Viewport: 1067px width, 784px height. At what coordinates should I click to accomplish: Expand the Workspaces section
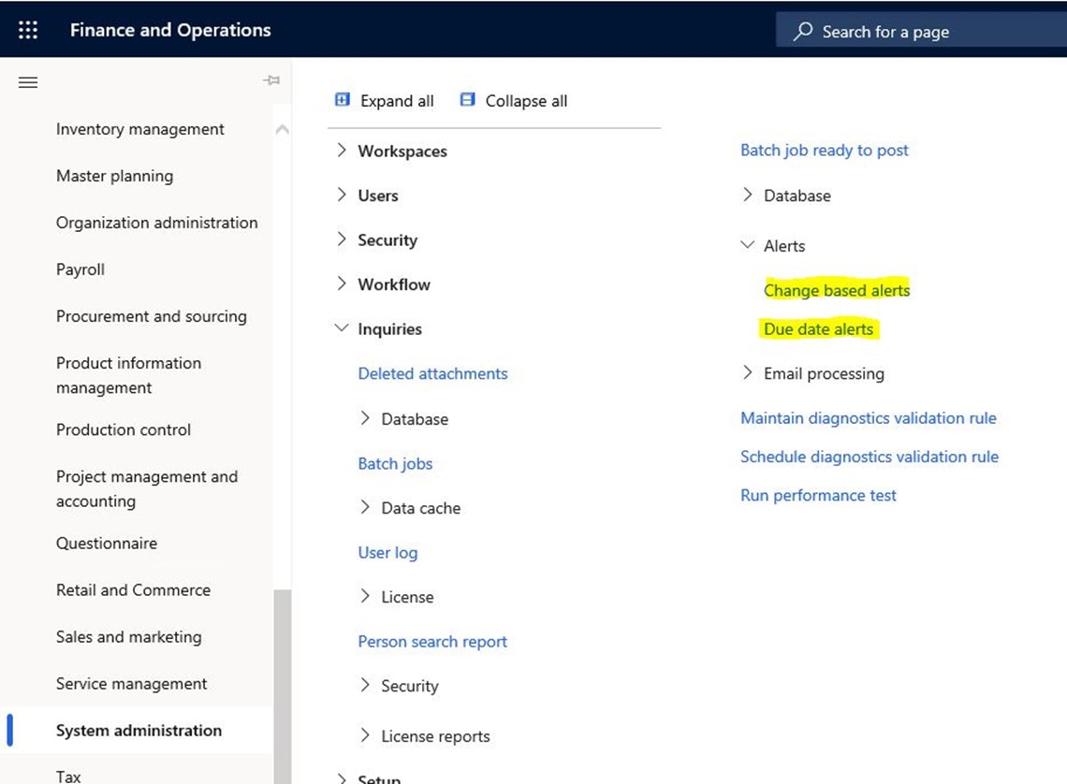tap(342, 151)
